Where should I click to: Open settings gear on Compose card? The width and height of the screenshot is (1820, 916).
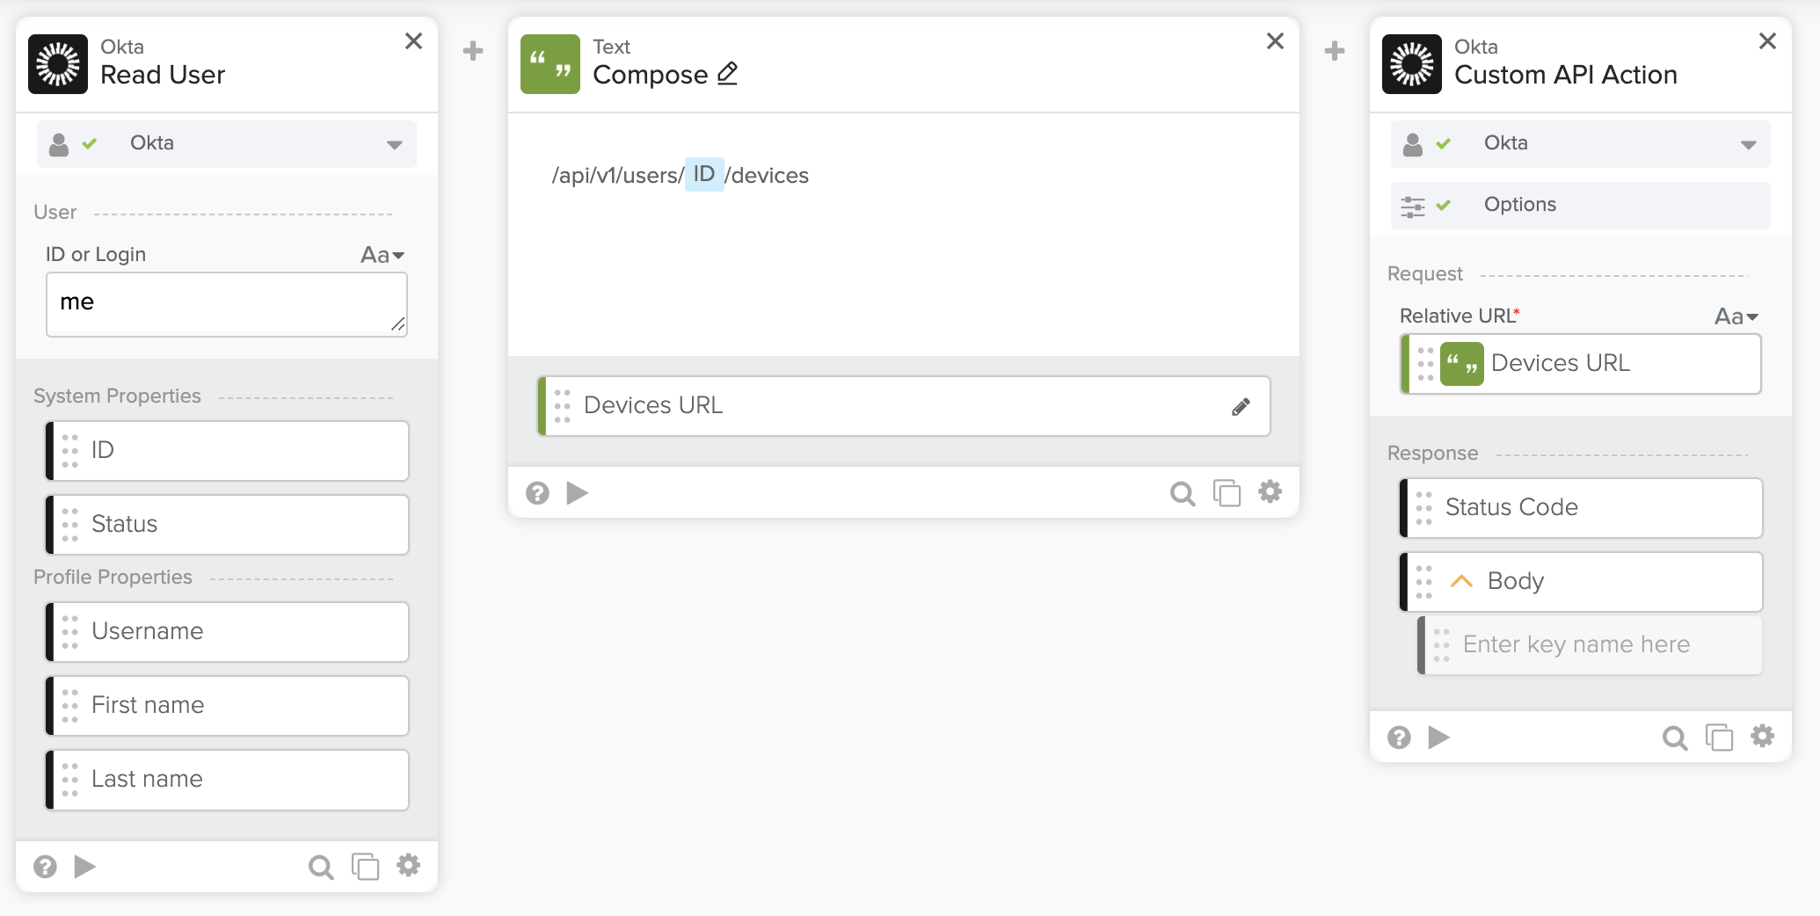(1270, 492)
